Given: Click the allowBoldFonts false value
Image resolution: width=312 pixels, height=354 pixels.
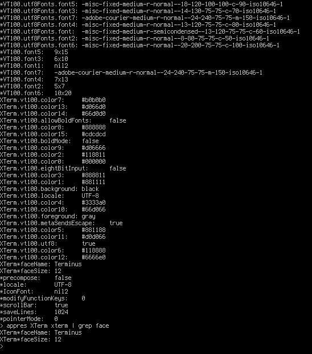Looking at the screenshot, I should (x=118, y=120).
